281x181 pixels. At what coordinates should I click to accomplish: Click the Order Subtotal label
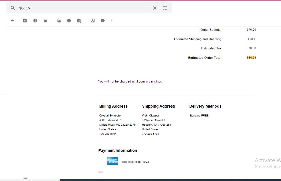click(x=211, y=30)
